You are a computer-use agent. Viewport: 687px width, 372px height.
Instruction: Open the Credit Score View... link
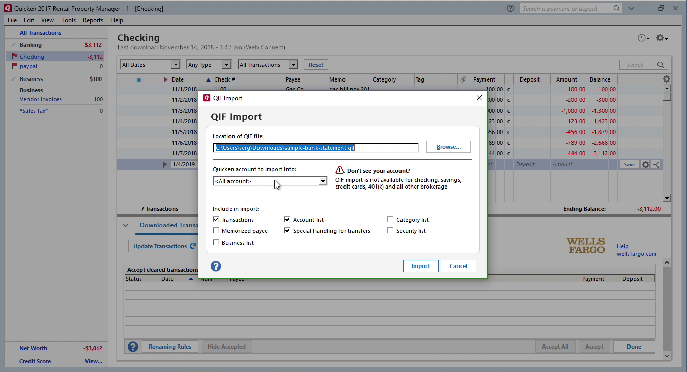(94, 361)
